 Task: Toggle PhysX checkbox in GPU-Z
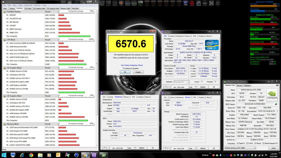coord(255,143)
